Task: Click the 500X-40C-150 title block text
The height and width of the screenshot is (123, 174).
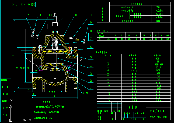Action: (158, 117)
